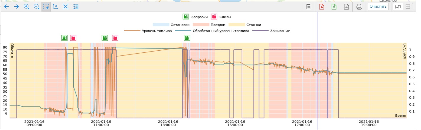Toggle Заправки series in the legend

click(x=186, y=17)
